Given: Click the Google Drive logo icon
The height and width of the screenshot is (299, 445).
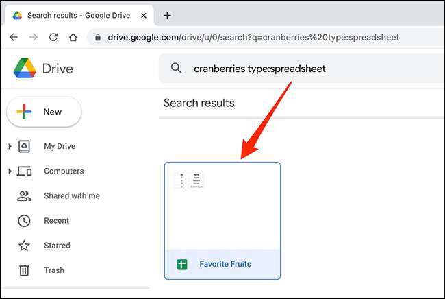Looking at the screenshot, I should [x=24, y=69].
